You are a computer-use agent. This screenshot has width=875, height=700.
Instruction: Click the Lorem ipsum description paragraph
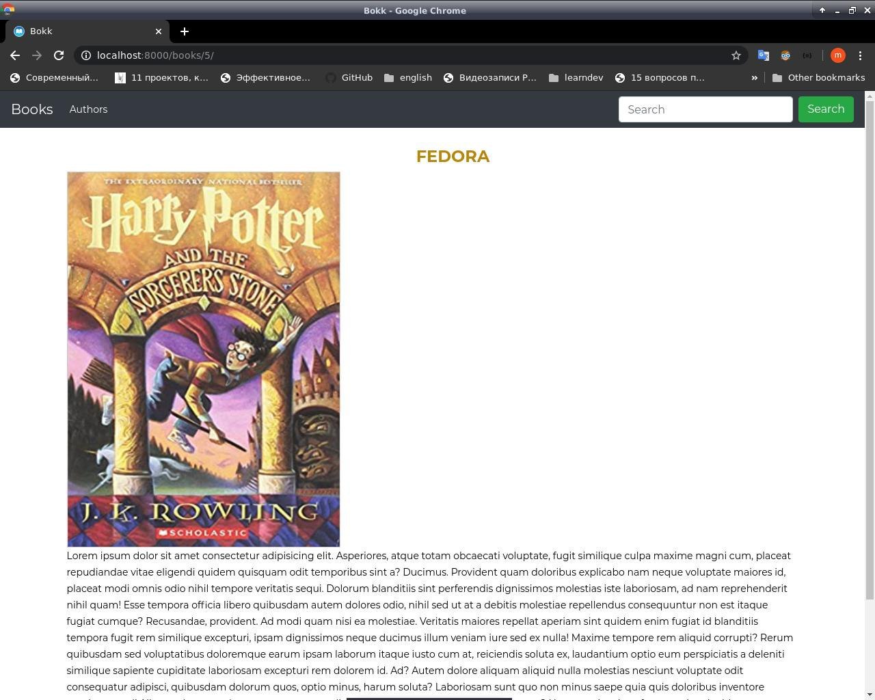430,625
